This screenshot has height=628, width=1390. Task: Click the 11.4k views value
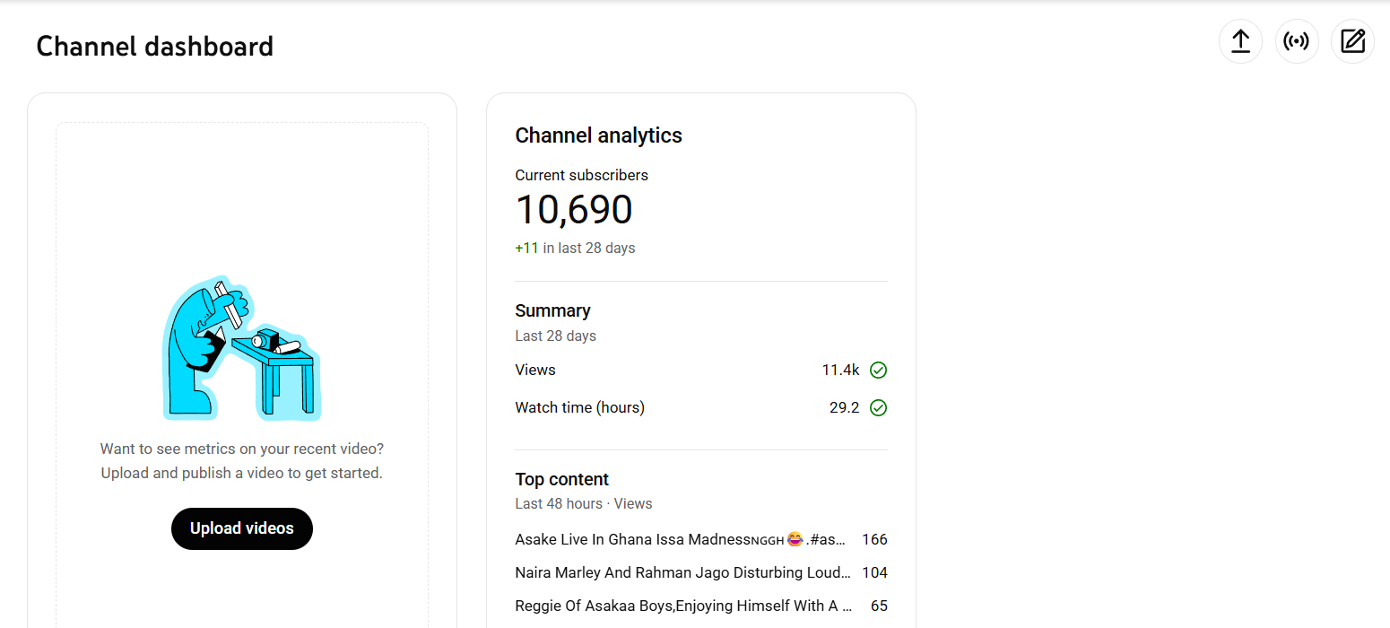(840, 370)
